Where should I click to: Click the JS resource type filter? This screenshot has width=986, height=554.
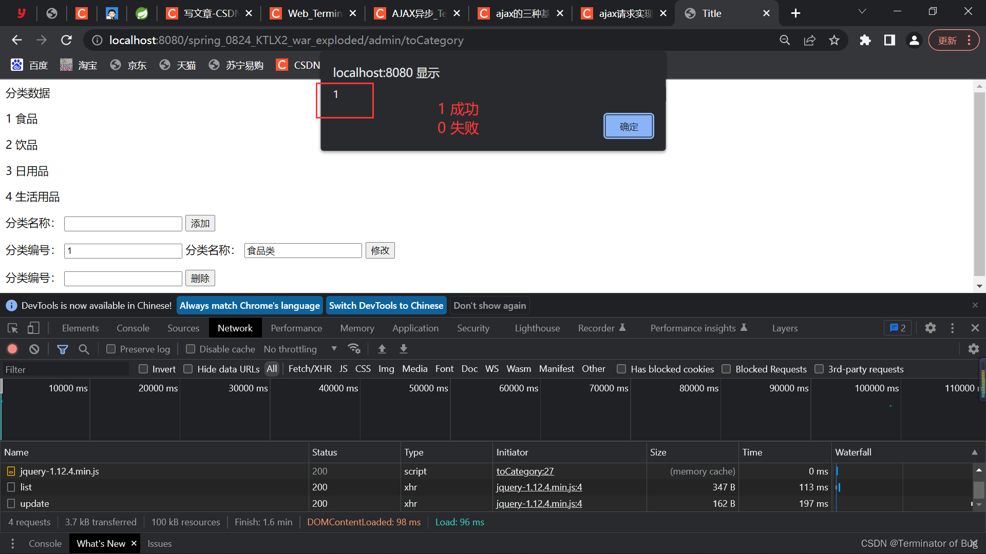pyautogui.click(x=343, y=369)
